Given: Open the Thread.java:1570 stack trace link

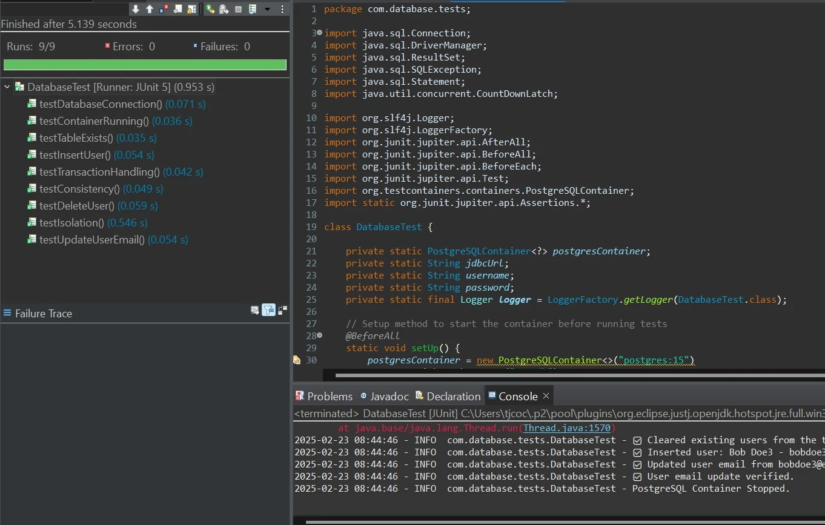Looking at the screenshot, I should click(x=567, y=428).
